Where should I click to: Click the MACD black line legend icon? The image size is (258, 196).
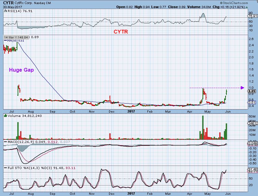(x=5, y=142)
